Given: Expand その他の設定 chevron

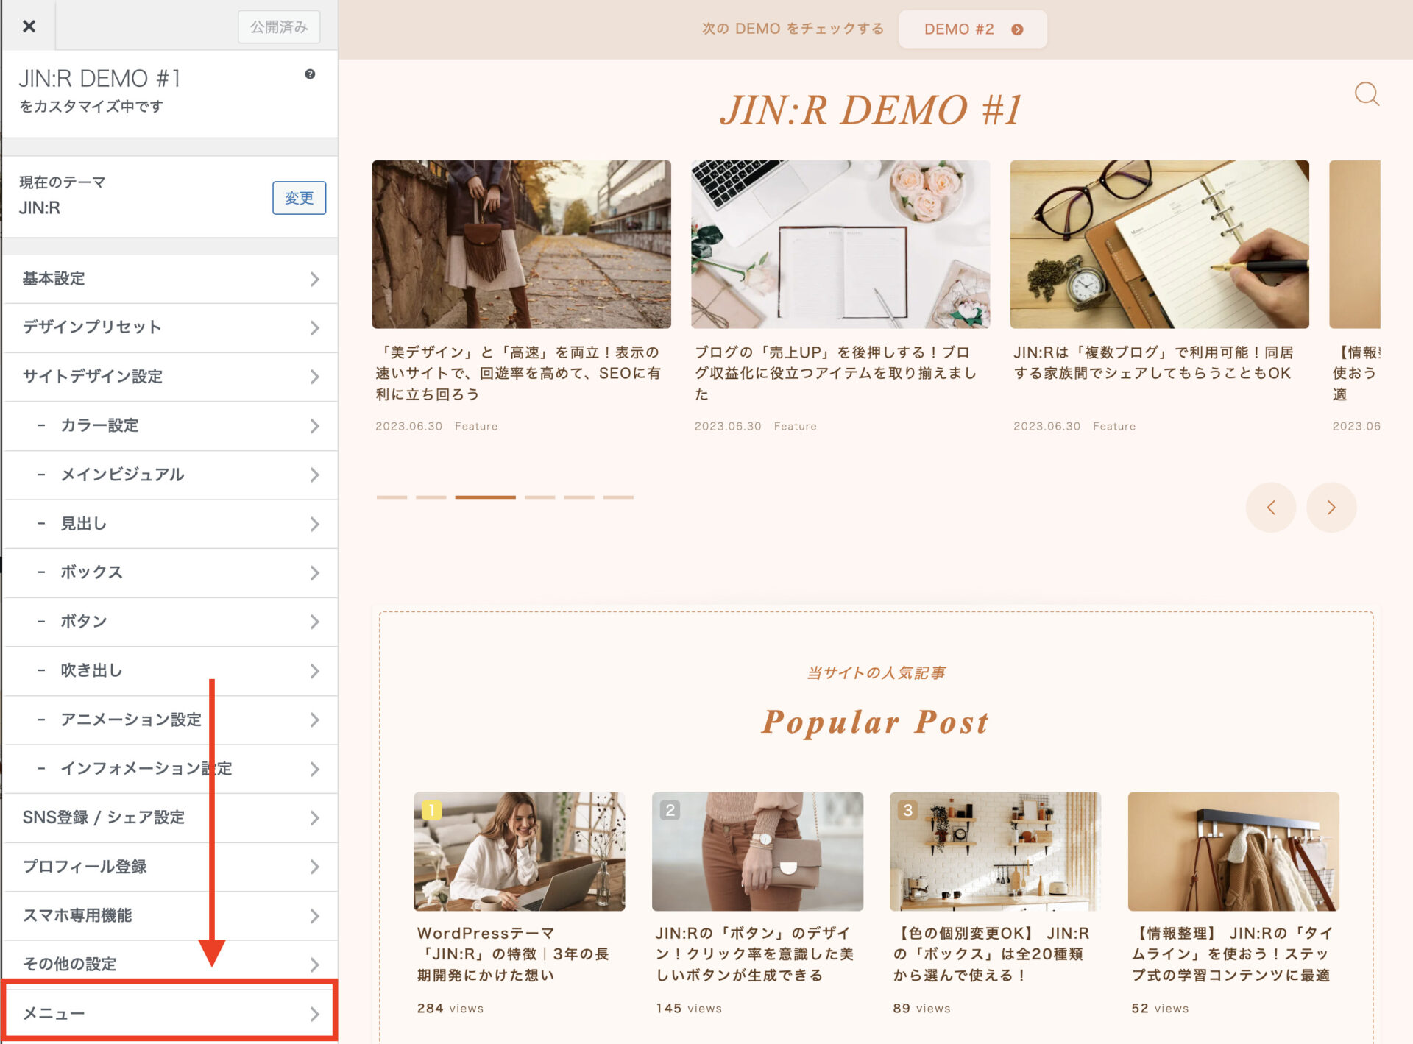Looking at the screenshot, I should (314, 965).
